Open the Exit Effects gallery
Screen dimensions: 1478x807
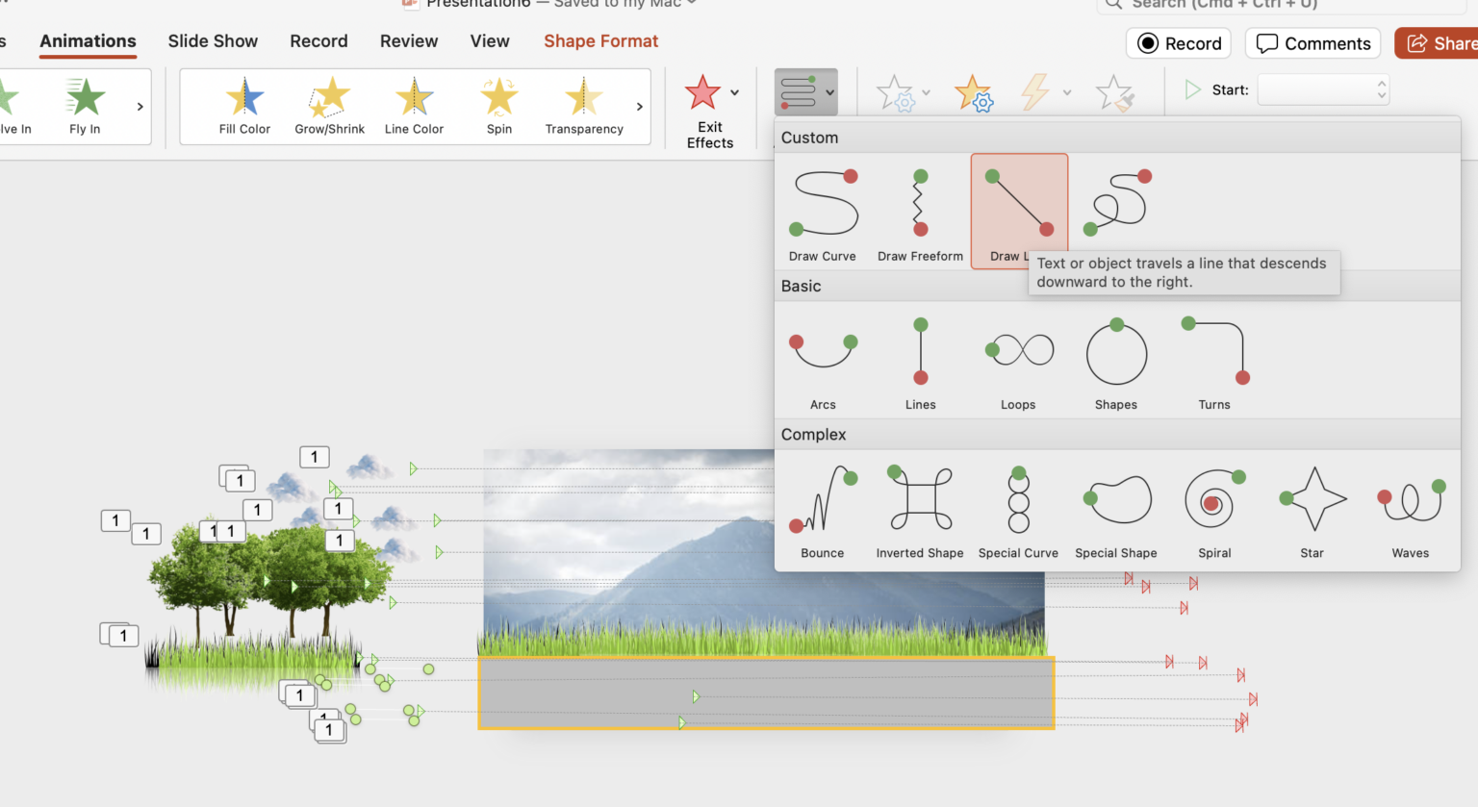pos(710,111)
